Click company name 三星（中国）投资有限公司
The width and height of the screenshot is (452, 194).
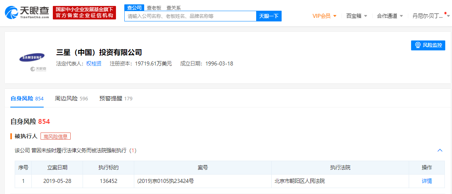click(x=99, y=52)
